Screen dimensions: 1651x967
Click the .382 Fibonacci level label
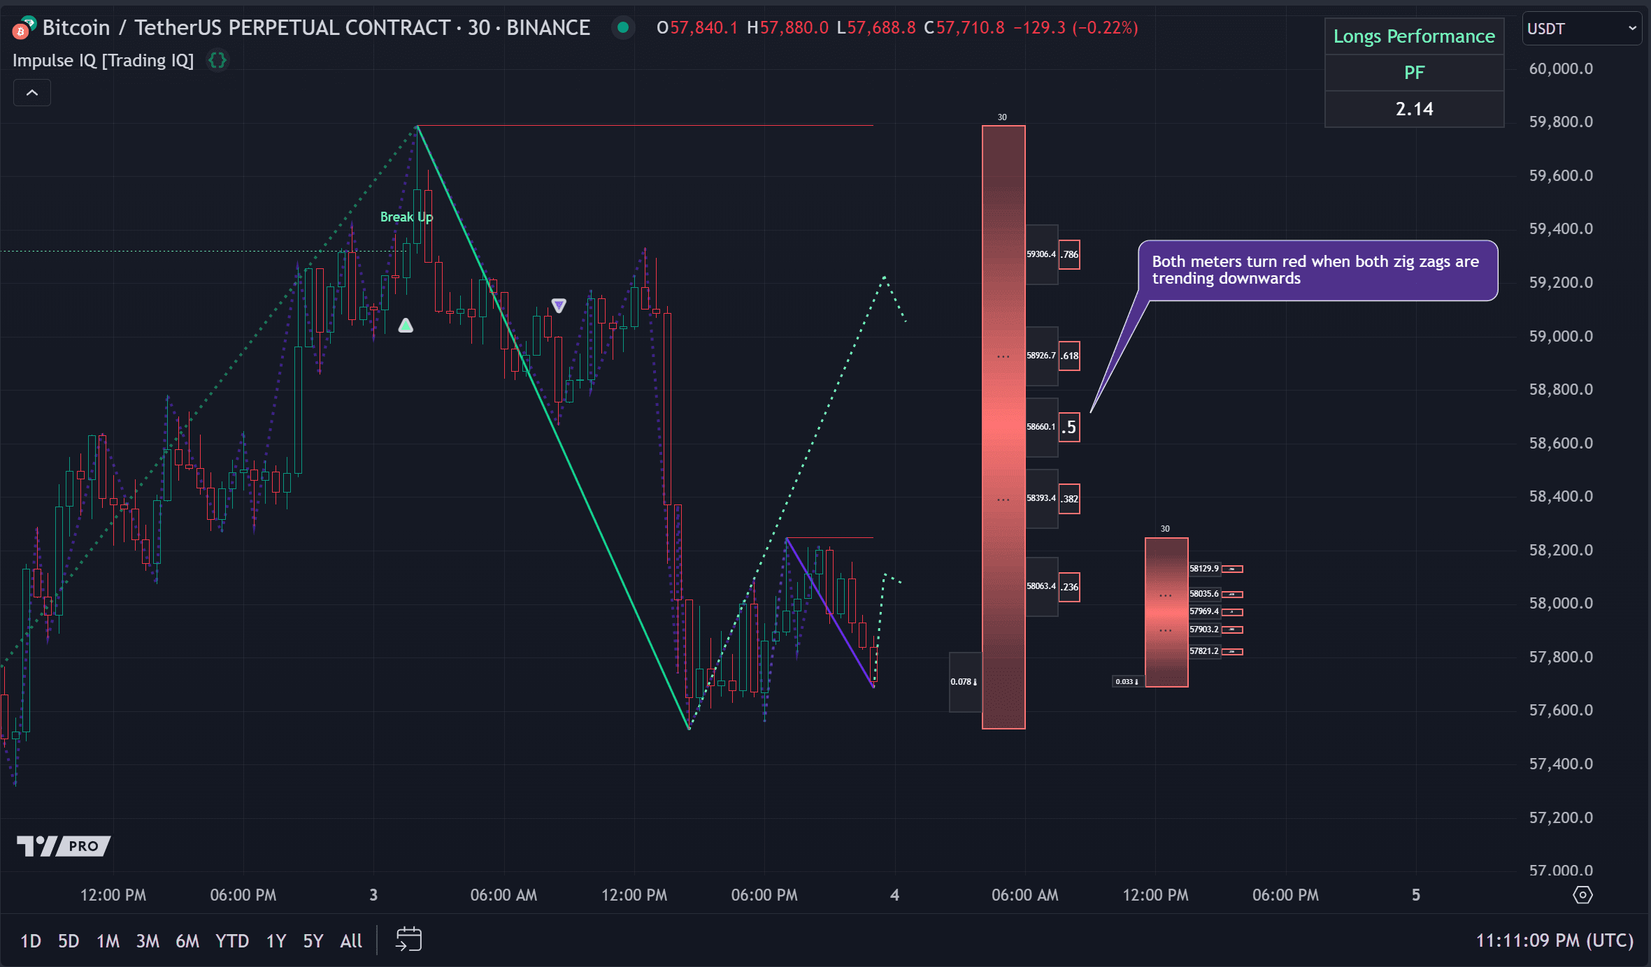click(1069, 499)
